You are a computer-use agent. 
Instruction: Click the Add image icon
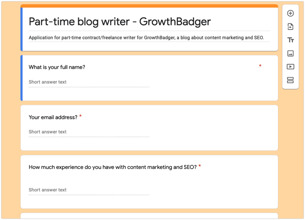[290, 54]
